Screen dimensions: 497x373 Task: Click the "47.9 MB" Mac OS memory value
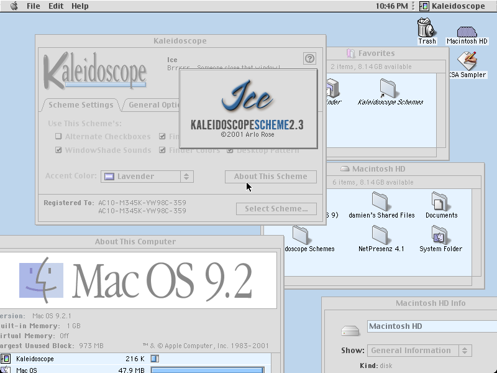coord(131,370)
